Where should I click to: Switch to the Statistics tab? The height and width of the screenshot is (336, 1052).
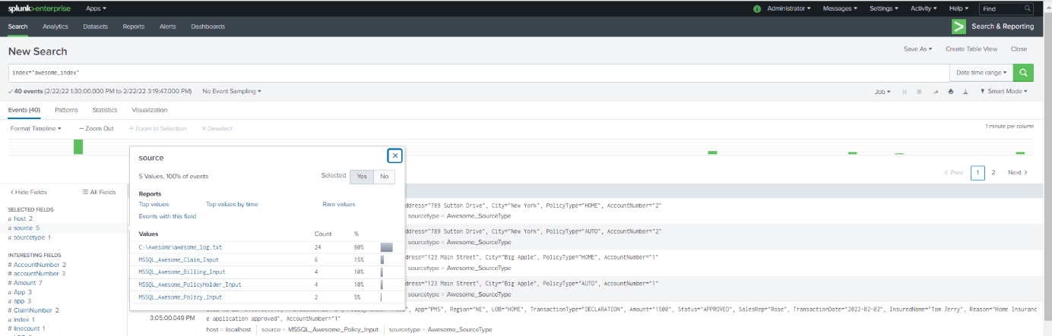pos(105,110)
